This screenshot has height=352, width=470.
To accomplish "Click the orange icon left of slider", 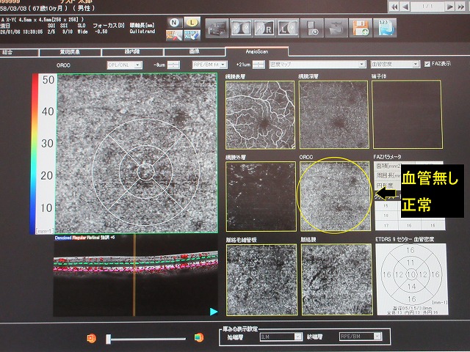I will click(92, 337).
